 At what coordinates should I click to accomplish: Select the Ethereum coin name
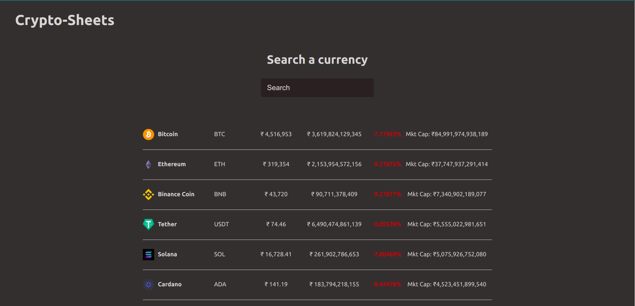pyautogui.click(x=172, y=164)
